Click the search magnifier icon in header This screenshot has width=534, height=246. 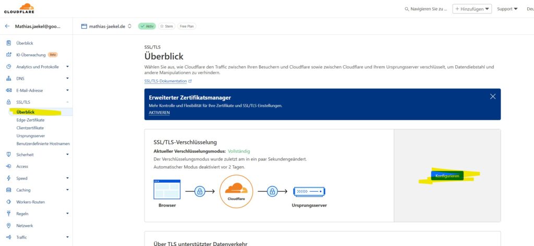407,9
